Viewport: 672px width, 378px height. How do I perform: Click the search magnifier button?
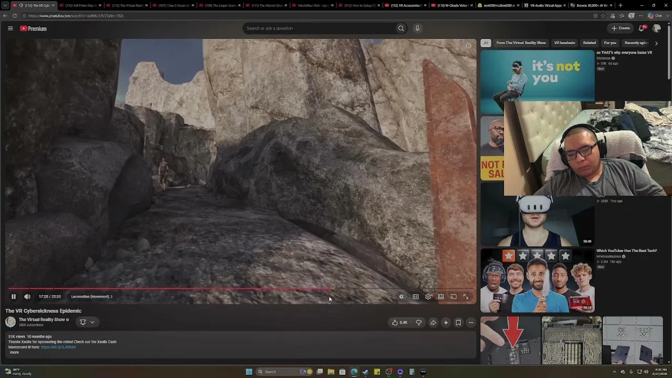point(401,28)
